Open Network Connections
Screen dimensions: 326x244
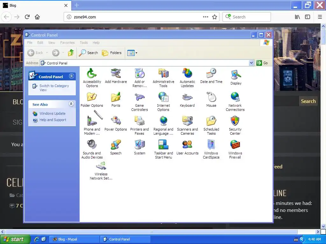tap(235, 102)
